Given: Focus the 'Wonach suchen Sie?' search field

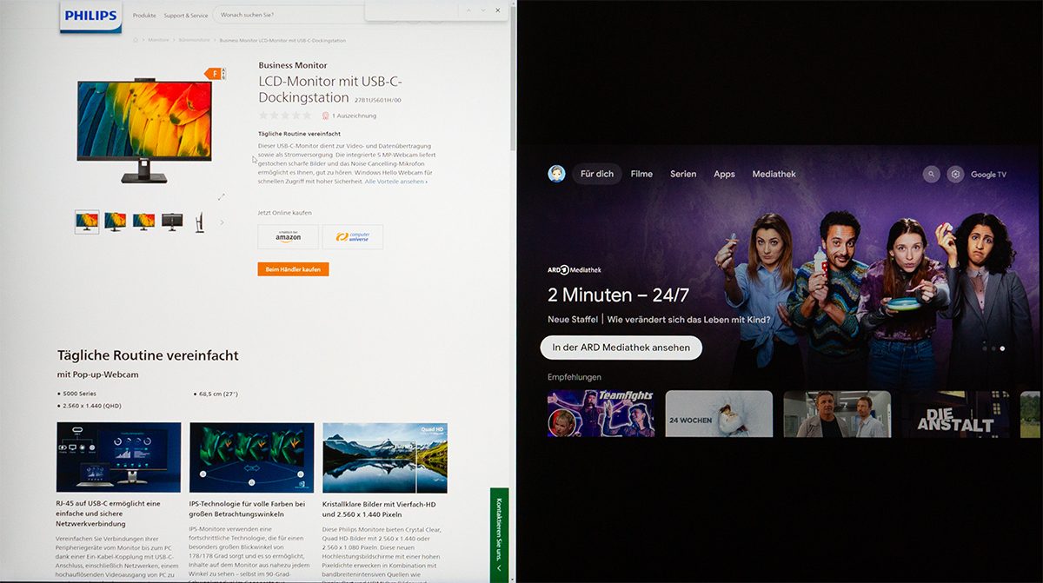Looking at the screenshot, I should pyautogui.click(x=289, y=15).
